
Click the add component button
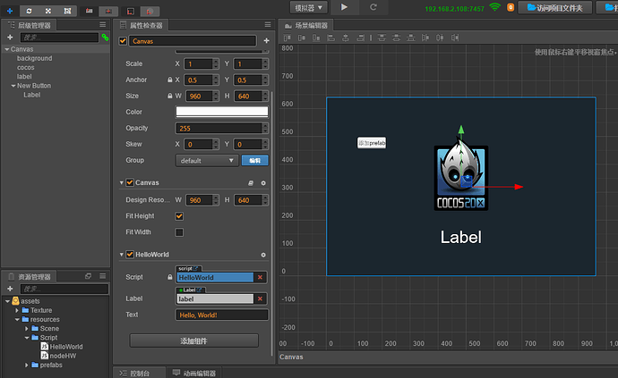pyautogui.click(x=194, y=341)
